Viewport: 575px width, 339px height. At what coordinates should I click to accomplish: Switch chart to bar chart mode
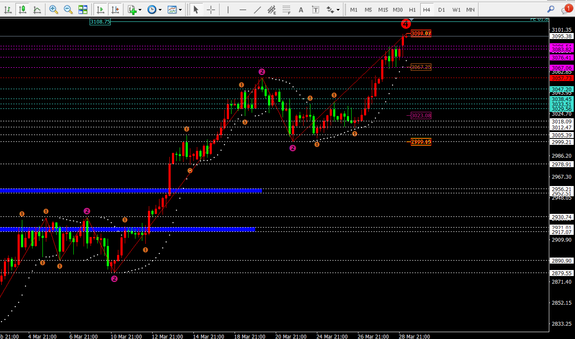point(8,9)
